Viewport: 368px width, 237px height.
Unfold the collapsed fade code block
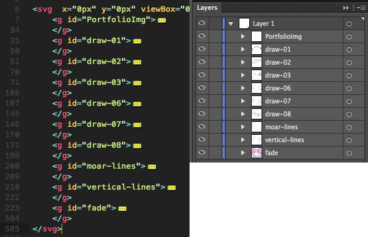click(122, 208)
